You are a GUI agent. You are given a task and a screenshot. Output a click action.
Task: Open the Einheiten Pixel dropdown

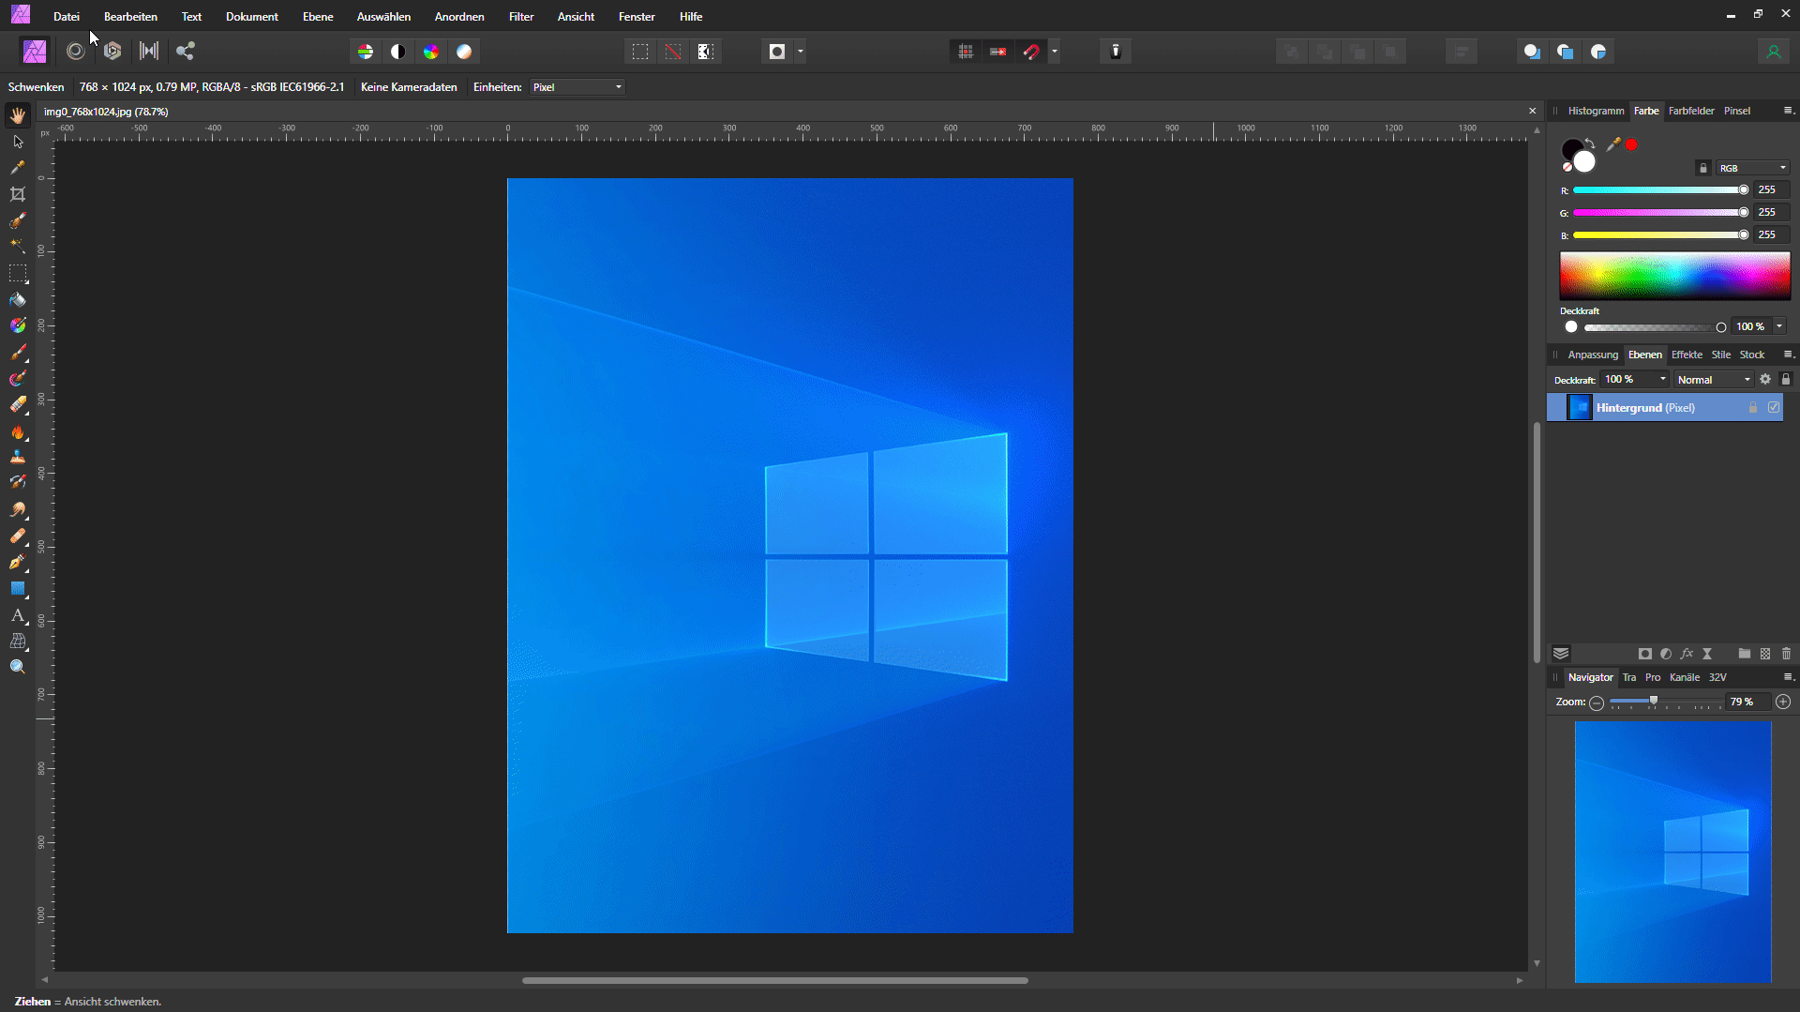coord(577,87)
